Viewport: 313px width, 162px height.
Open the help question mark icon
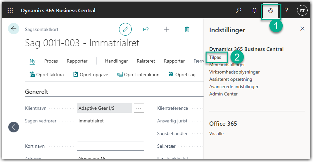pos(286,10)
